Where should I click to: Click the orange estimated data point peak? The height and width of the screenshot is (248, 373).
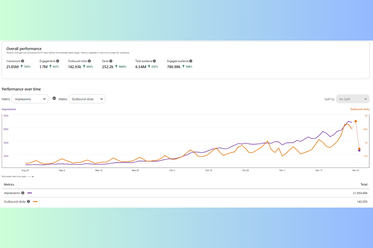[x=356, y=121]
